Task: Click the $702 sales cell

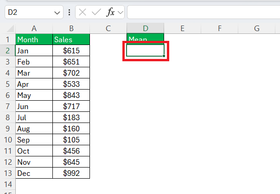Action: point(71,73)
